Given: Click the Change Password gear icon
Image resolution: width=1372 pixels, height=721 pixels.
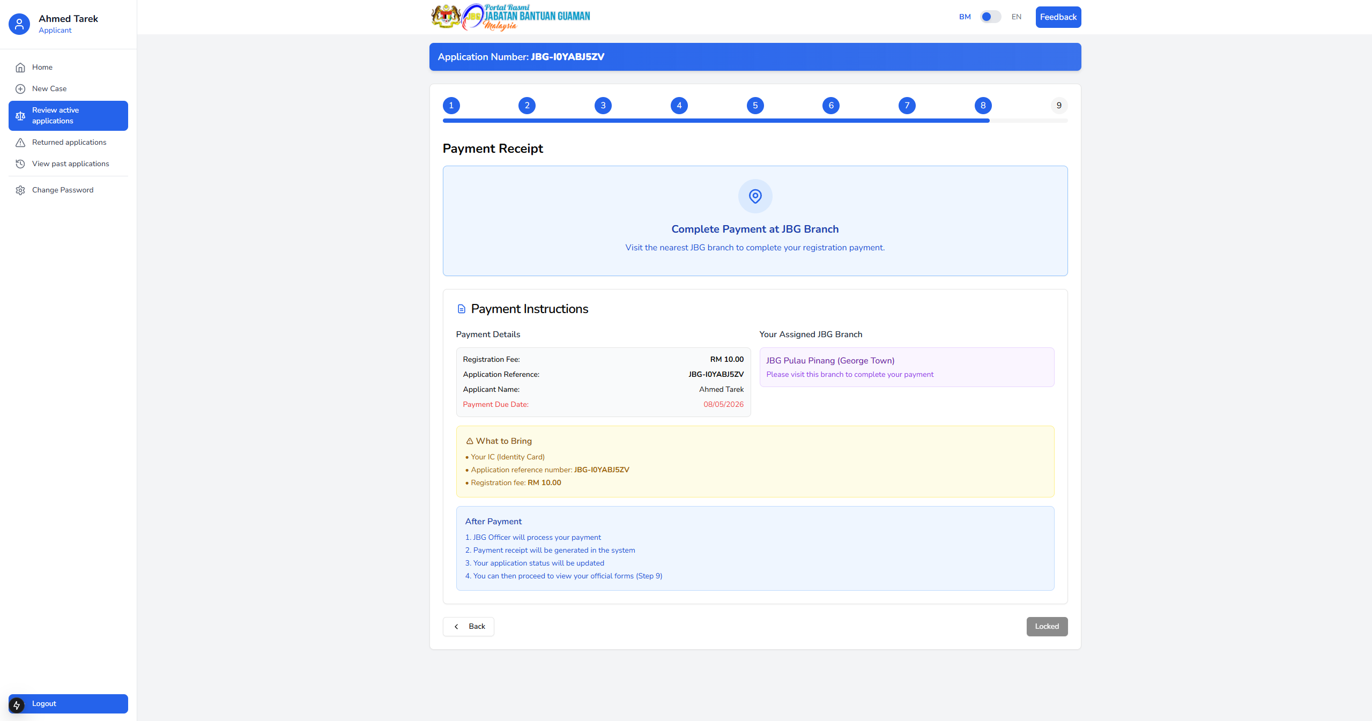Looking at the screenshot, I should click(x=20, y=190).
